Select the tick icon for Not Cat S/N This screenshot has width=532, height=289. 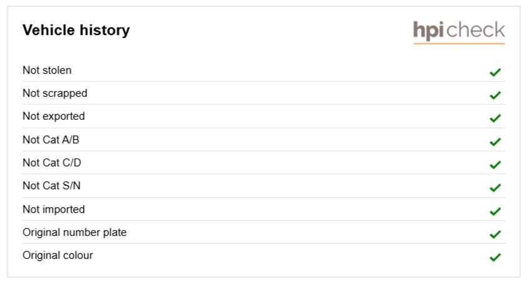(495, 187)
